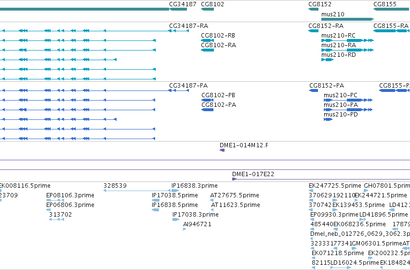Click the 370742 EST feature
The height and width of the screenshot is (270, 410).
311,210
